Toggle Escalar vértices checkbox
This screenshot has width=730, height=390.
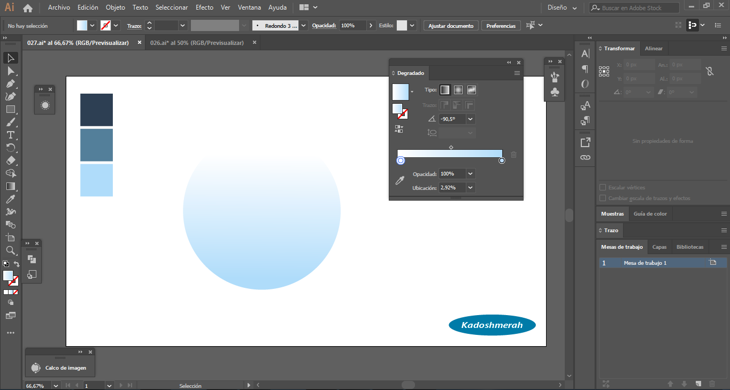[603, 188]
